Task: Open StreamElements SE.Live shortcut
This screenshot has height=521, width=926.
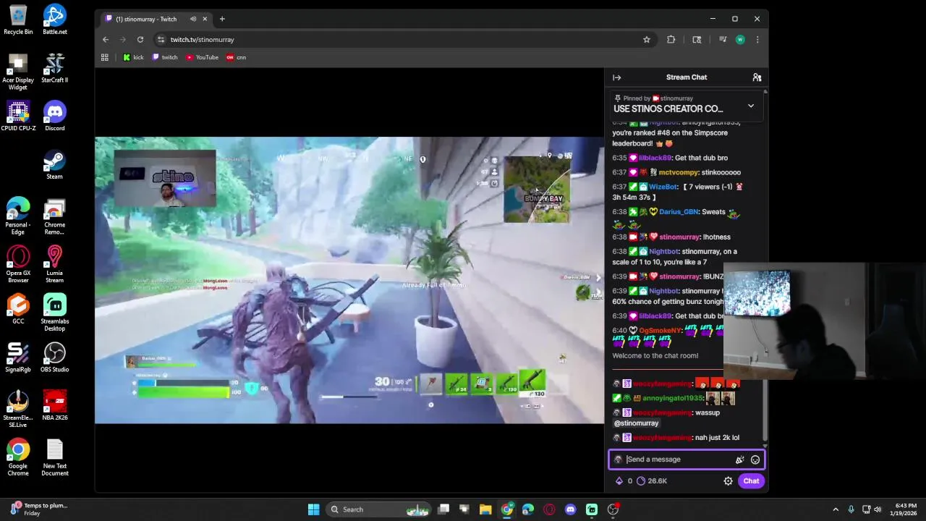Action: [x=18, y=409]
